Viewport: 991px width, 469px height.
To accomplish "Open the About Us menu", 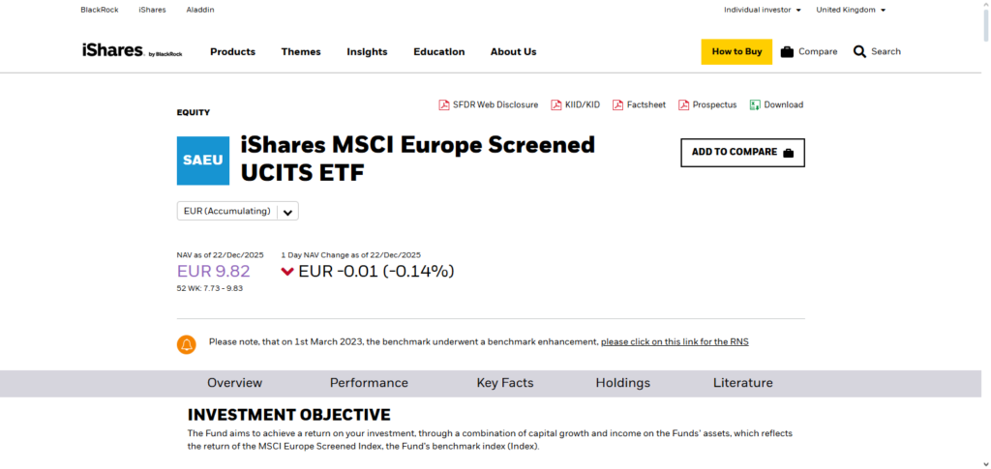I will pos(513,52).
